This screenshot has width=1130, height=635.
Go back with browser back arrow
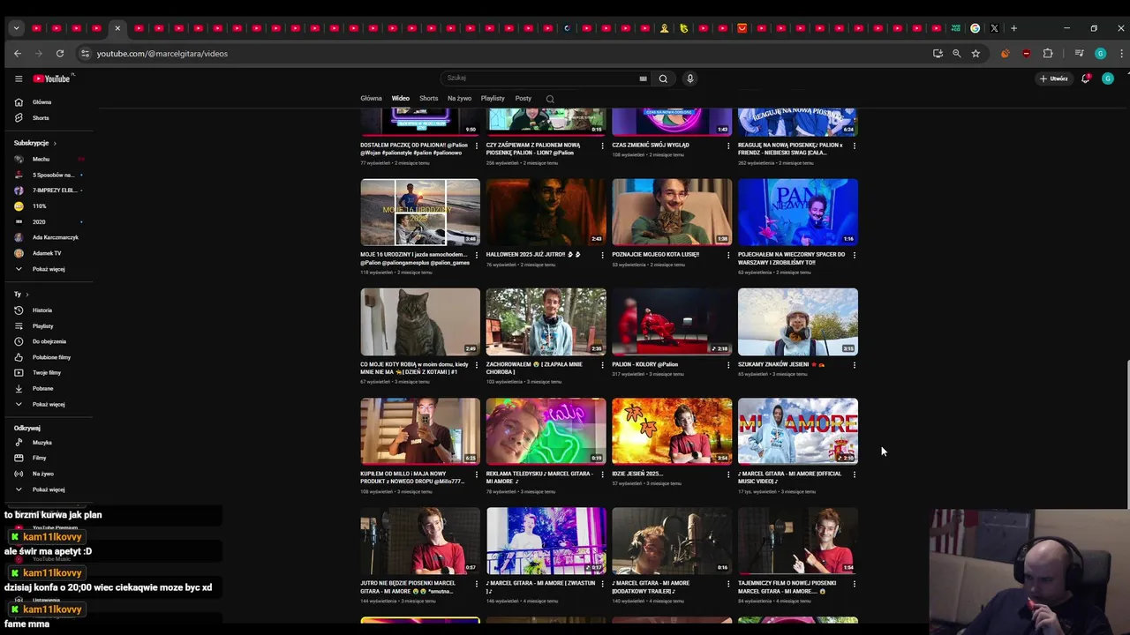click(x=17, y=54)
